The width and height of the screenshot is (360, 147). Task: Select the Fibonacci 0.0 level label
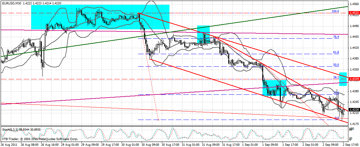[x=337, y=118]
